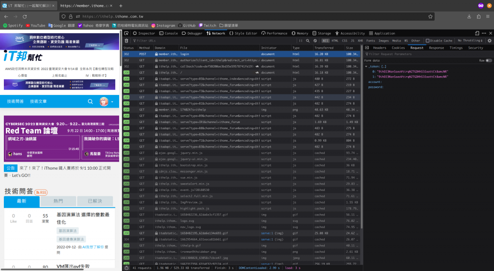Image resolution: width=494 pixels, height=271 pixels.
Task: Switch to the Debugger panel
Action: (192, 33)
